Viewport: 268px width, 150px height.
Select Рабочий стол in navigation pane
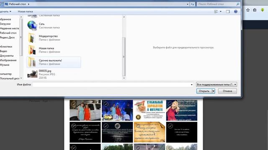click(x=8, y=33)
